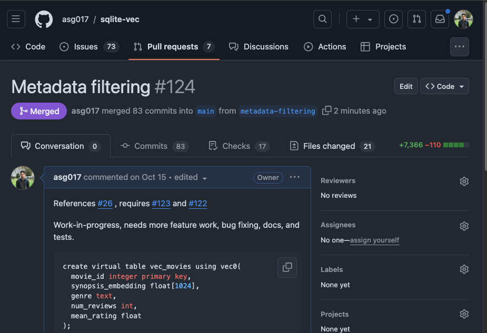Expand the edited comment history dropdown
The height and width of the screenshot is (333, 487).
click(x=204, y=178)
